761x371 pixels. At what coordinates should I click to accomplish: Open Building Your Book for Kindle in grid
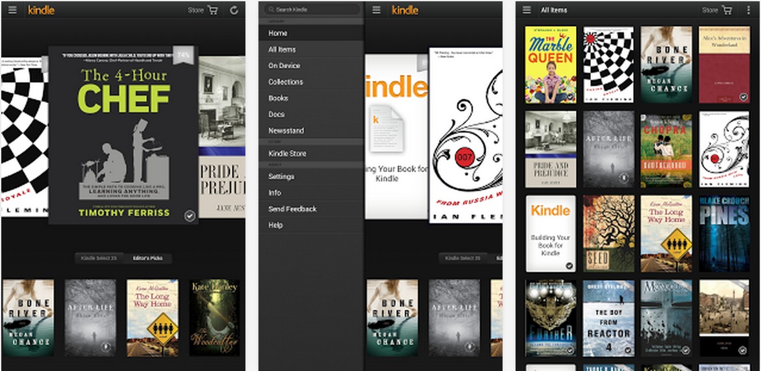tap(551, 233)
